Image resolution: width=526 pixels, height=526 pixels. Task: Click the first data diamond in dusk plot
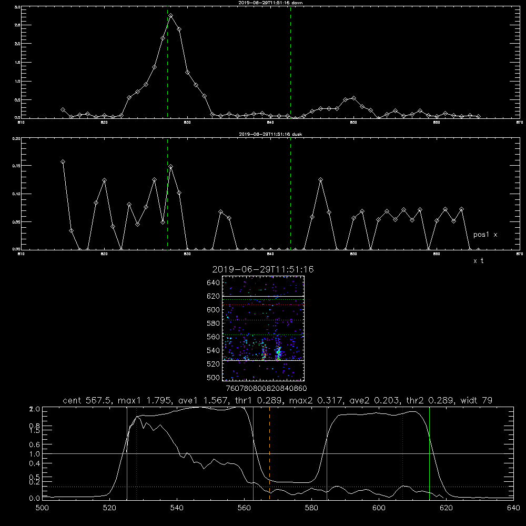[63, 161]
